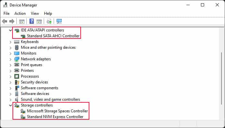225x128 pixels.
Task: Open the View menu
Action: point(35,13)
